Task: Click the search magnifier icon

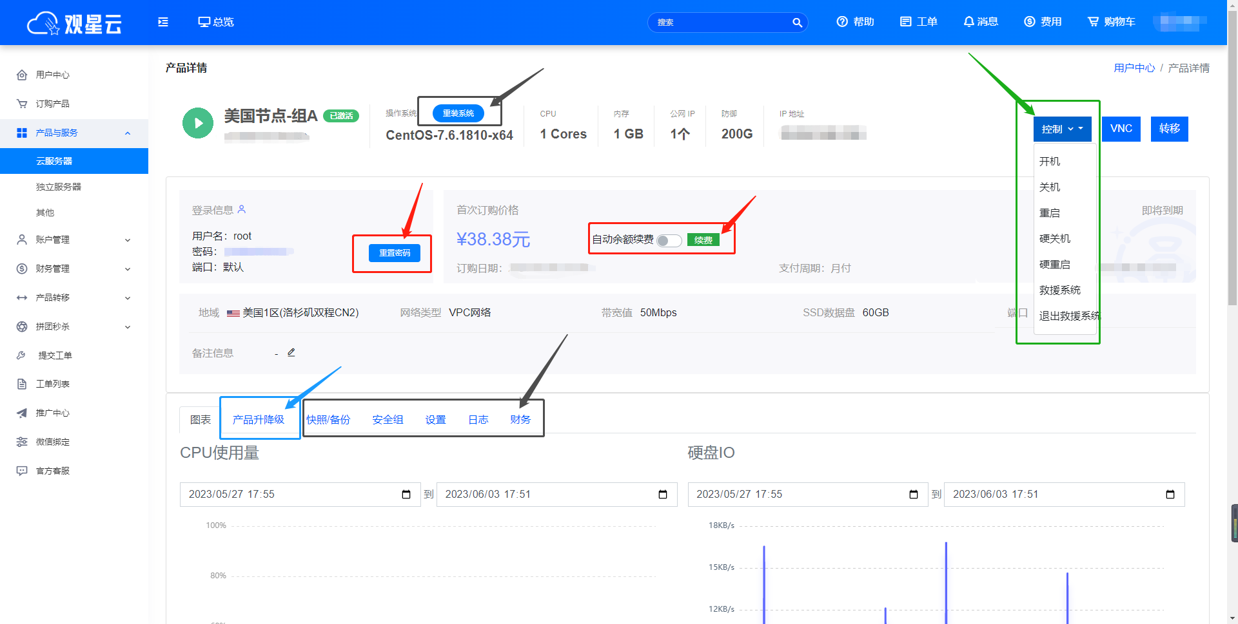Action: click(x=797, y=23)
